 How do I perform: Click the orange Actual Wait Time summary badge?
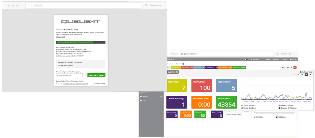225,68
